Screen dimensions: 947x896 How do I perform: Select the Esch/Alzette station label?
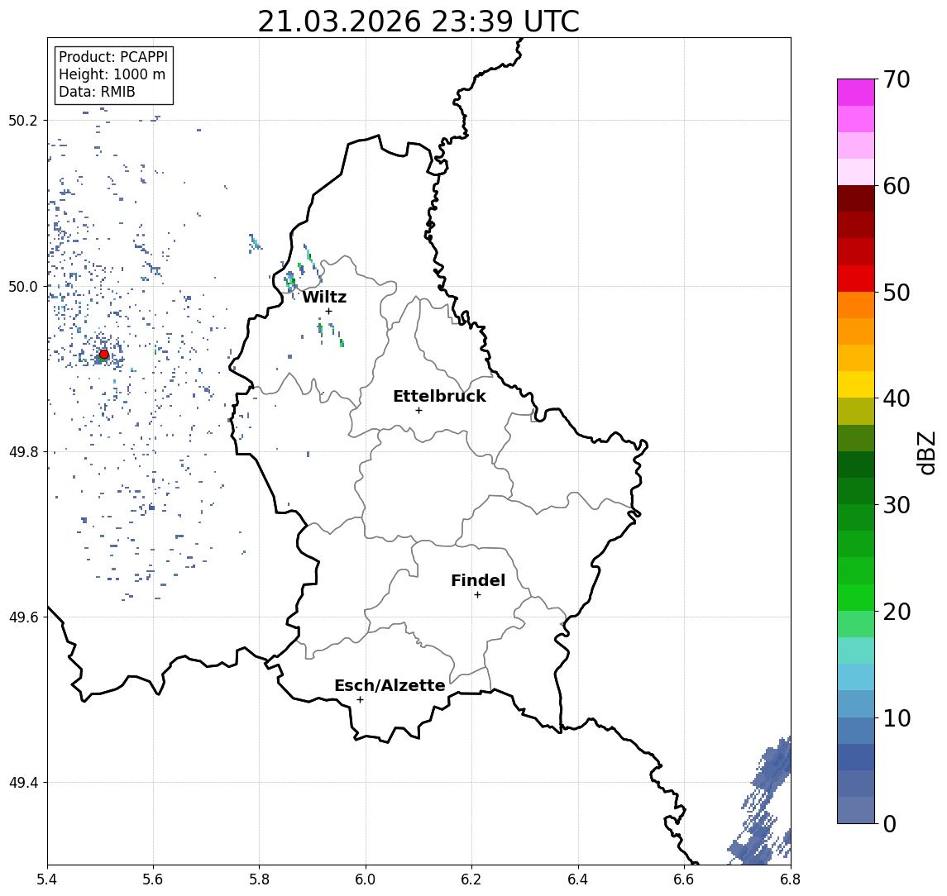click(x=390, y=685)
